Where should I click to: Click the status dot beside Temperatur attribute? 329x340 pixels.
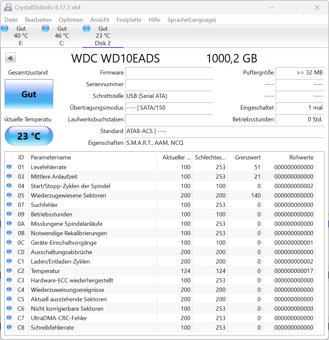point(9,271)
